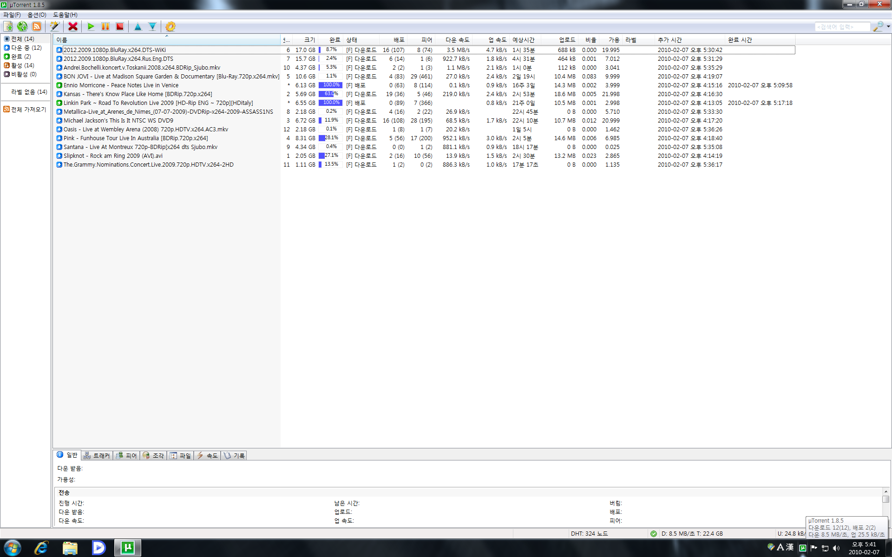This screenshot has height=557, width=892.
Task: Open the 도움말(H) menu
Action: [x=65, y=15]
